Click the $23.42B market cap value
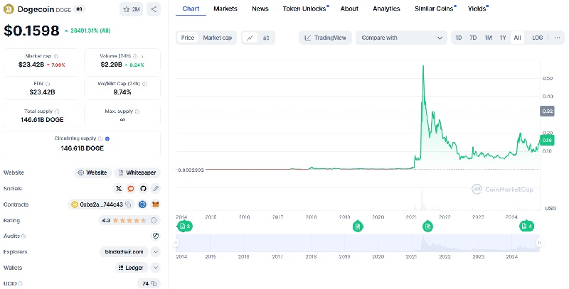 click(31, 65)
